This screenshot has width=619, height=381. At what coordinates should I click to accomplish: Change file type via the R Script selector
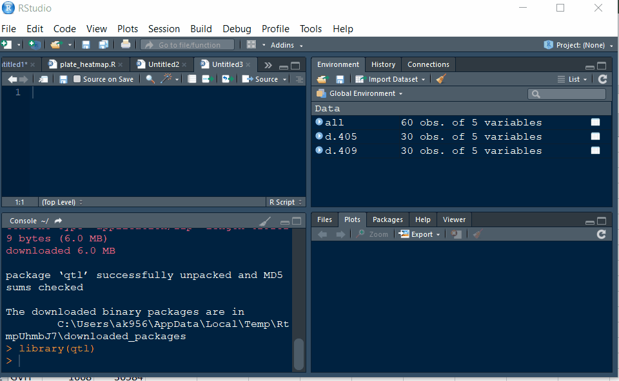(x=286, y=202)
